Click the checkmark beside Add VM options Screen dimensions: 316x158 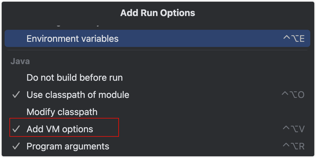pos(16,129)
